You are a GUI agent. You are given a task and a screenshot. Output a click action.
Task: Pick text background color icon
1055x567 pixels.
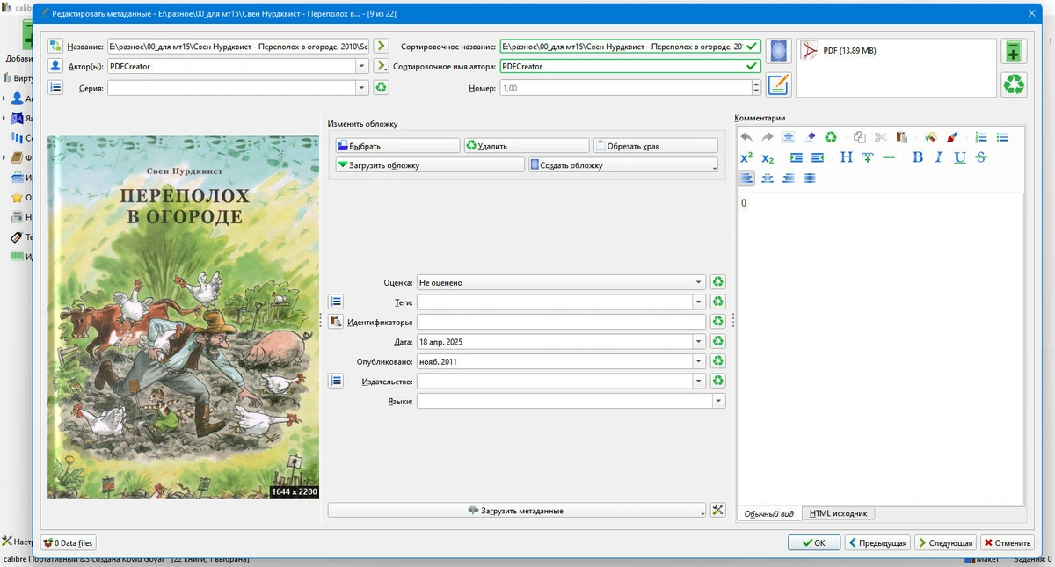(x=931, y=137)
